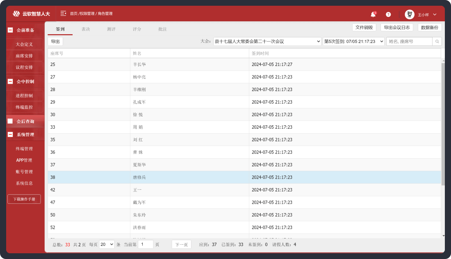The width and height of the screenshot is (451, 259).
Task: Click the help question mark icon
Action: coord(388,14)
